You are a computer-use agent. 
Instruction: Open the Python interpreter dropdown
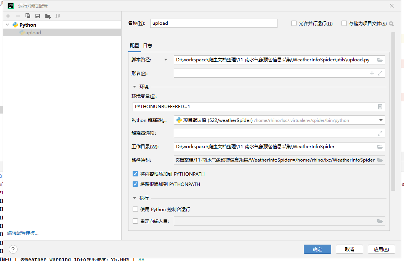click(380, 120)
